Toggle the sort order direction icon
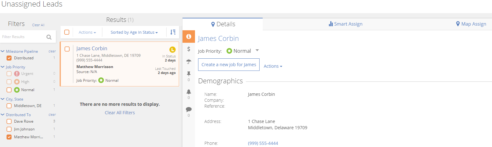 173,32
